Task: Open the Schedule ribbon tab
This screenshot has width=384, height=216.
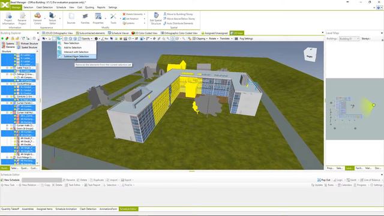Action: click(61, 7)
